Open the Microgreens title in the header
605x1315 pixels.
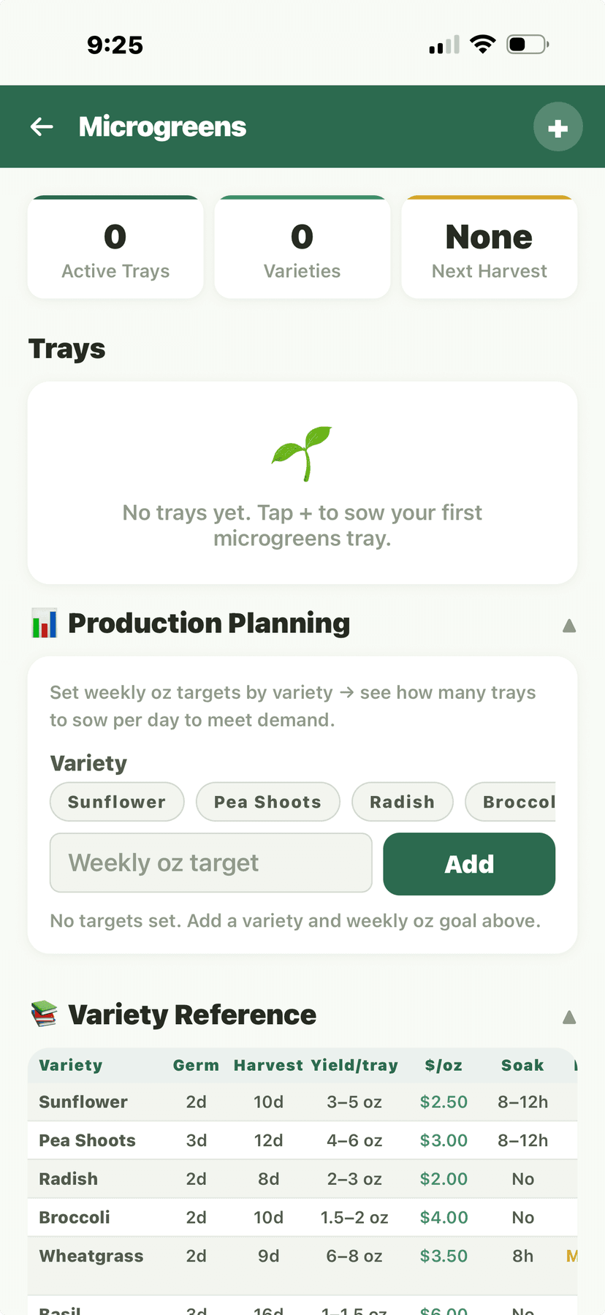(162, 126)
